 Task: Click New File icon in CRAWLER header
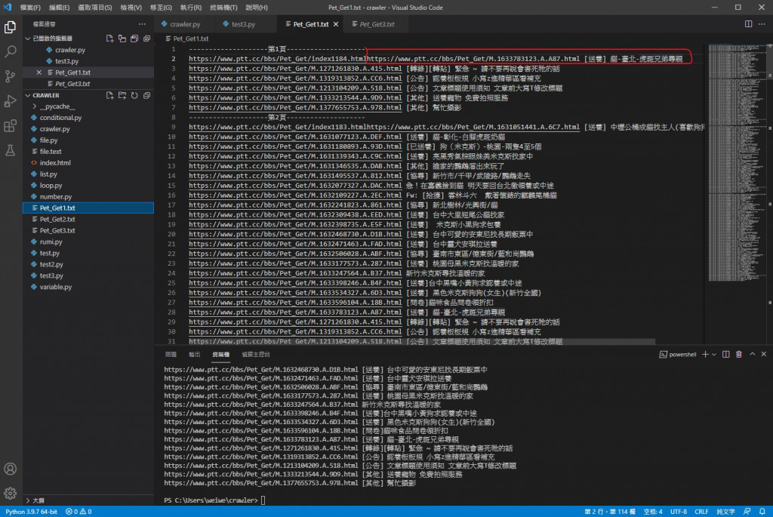pos(109,95)
